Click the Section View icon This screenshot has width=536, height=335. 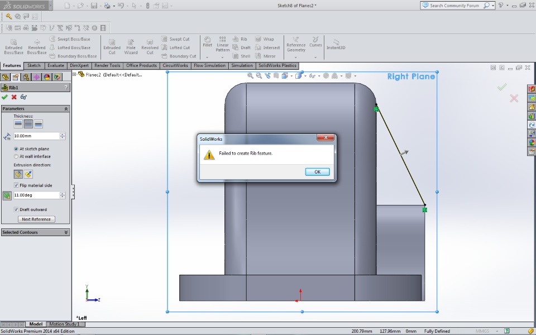pos(276,76)
